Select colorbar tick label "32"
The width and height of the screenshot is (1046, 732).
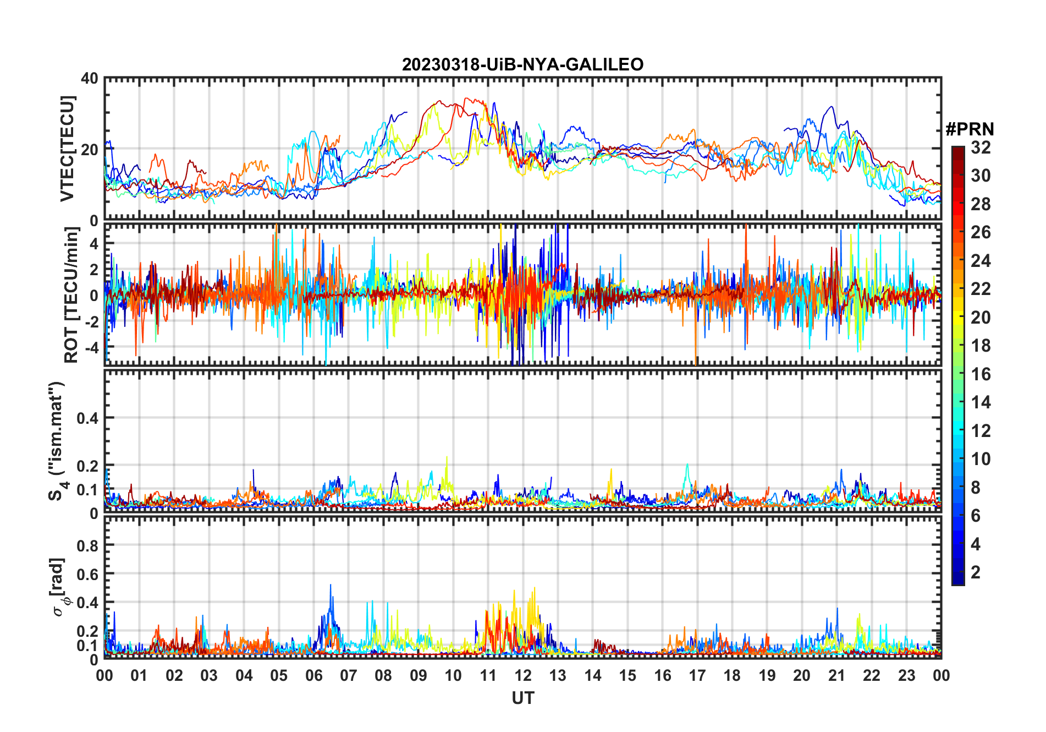coord(981,148)
